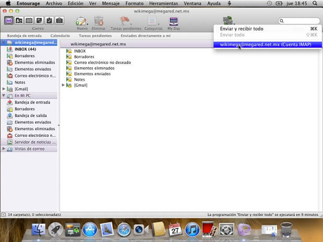The height and width of the screenshot is (242, 323).
Task: Open the Archivo menu
Action: pos(54,4)
